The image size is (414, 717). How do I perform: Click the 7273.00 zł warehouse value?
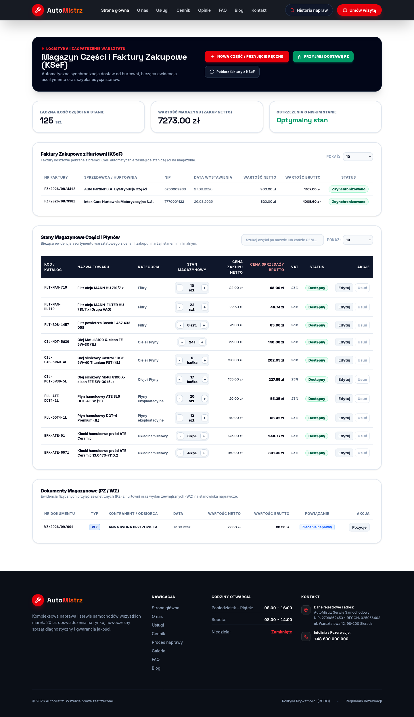[179, 121]
